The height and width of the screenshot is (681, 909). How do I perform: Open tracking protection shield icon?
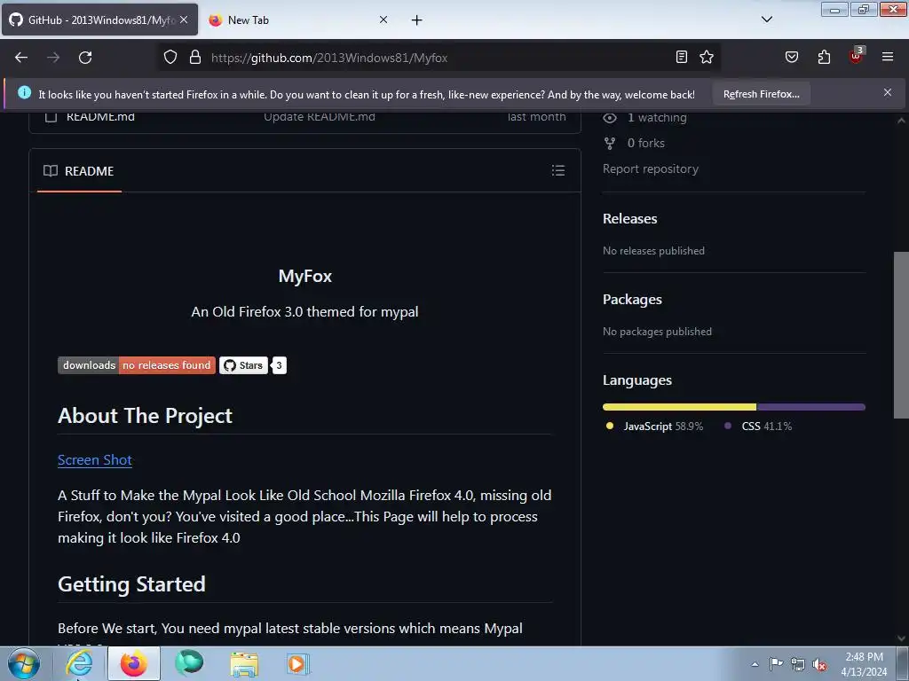(x=170, y=58)
